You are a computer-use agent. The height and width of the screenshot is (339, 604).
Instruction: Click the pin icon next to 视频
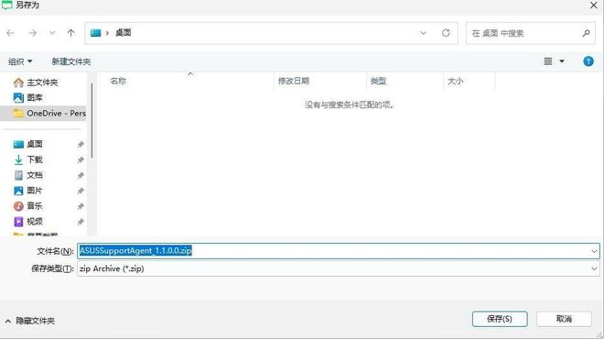(81, 222)
